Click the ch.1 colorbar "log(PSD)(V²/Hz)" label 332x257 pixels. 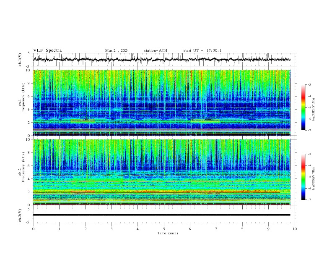click(314, 110)
